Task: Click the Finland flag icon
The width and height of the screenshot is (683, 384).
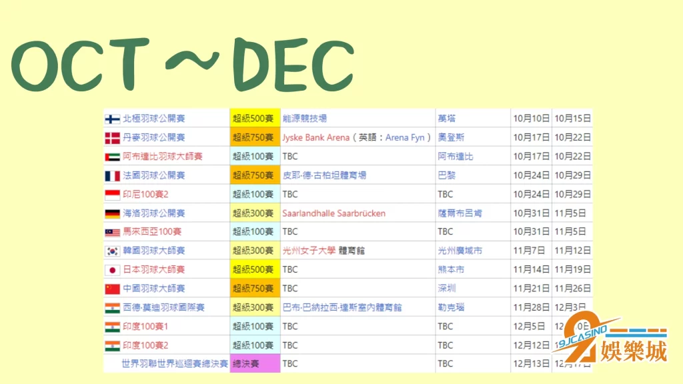Action: [x=112, y=119]
